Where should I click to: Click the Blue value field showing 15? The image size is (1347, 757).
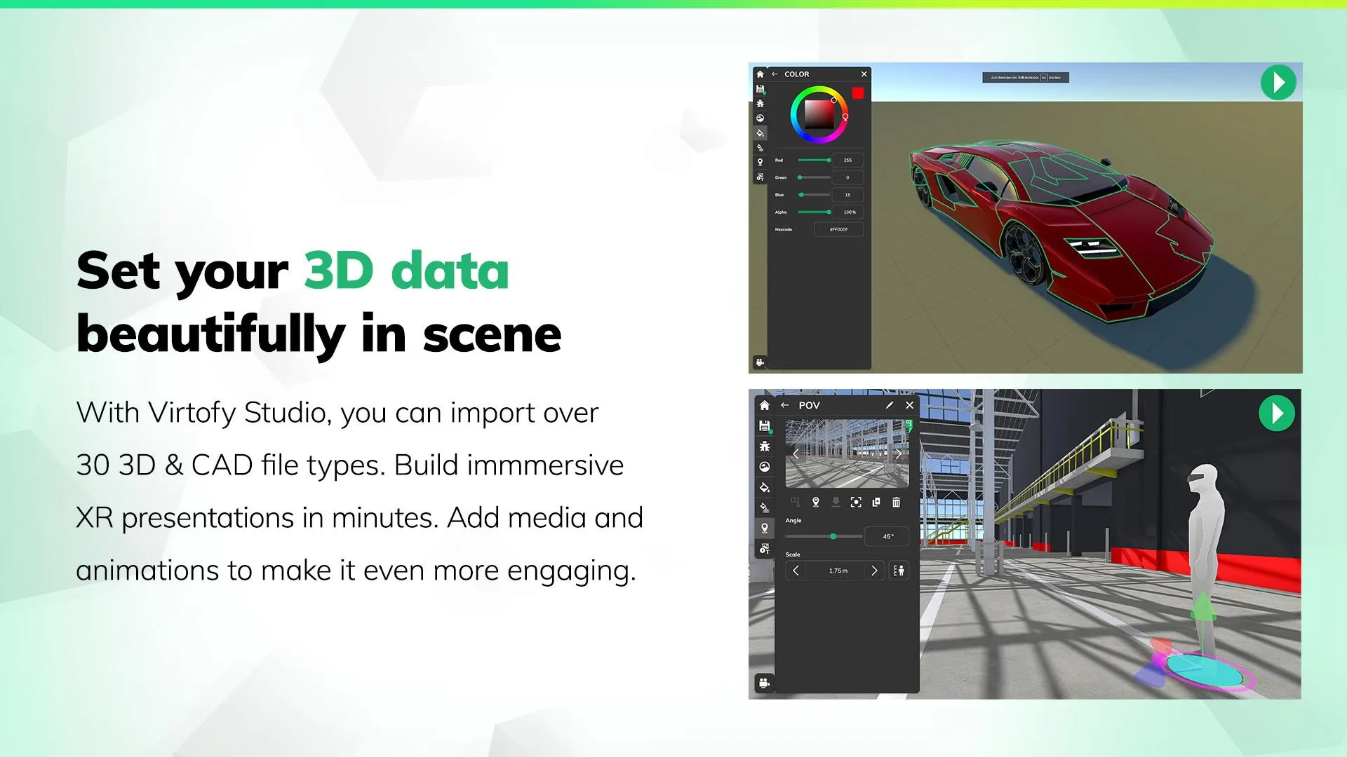(847, 195)
